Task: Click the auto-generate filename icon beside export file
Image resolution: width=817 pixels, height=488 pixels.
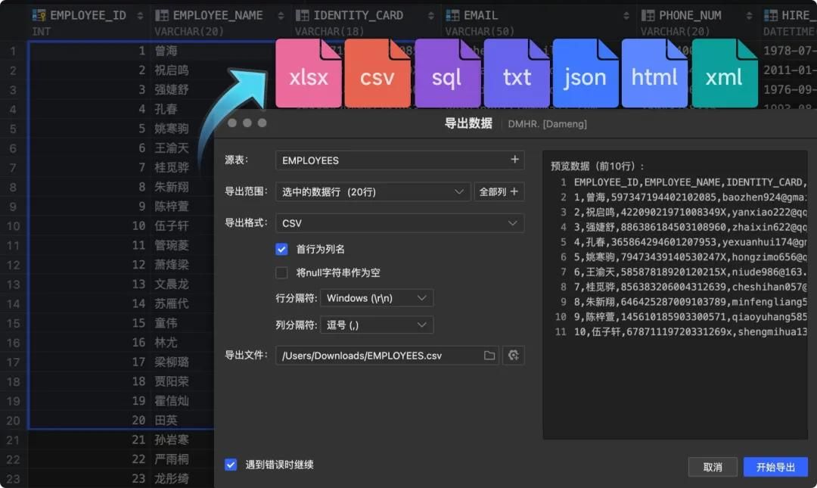Action: [x=513, y=356]
